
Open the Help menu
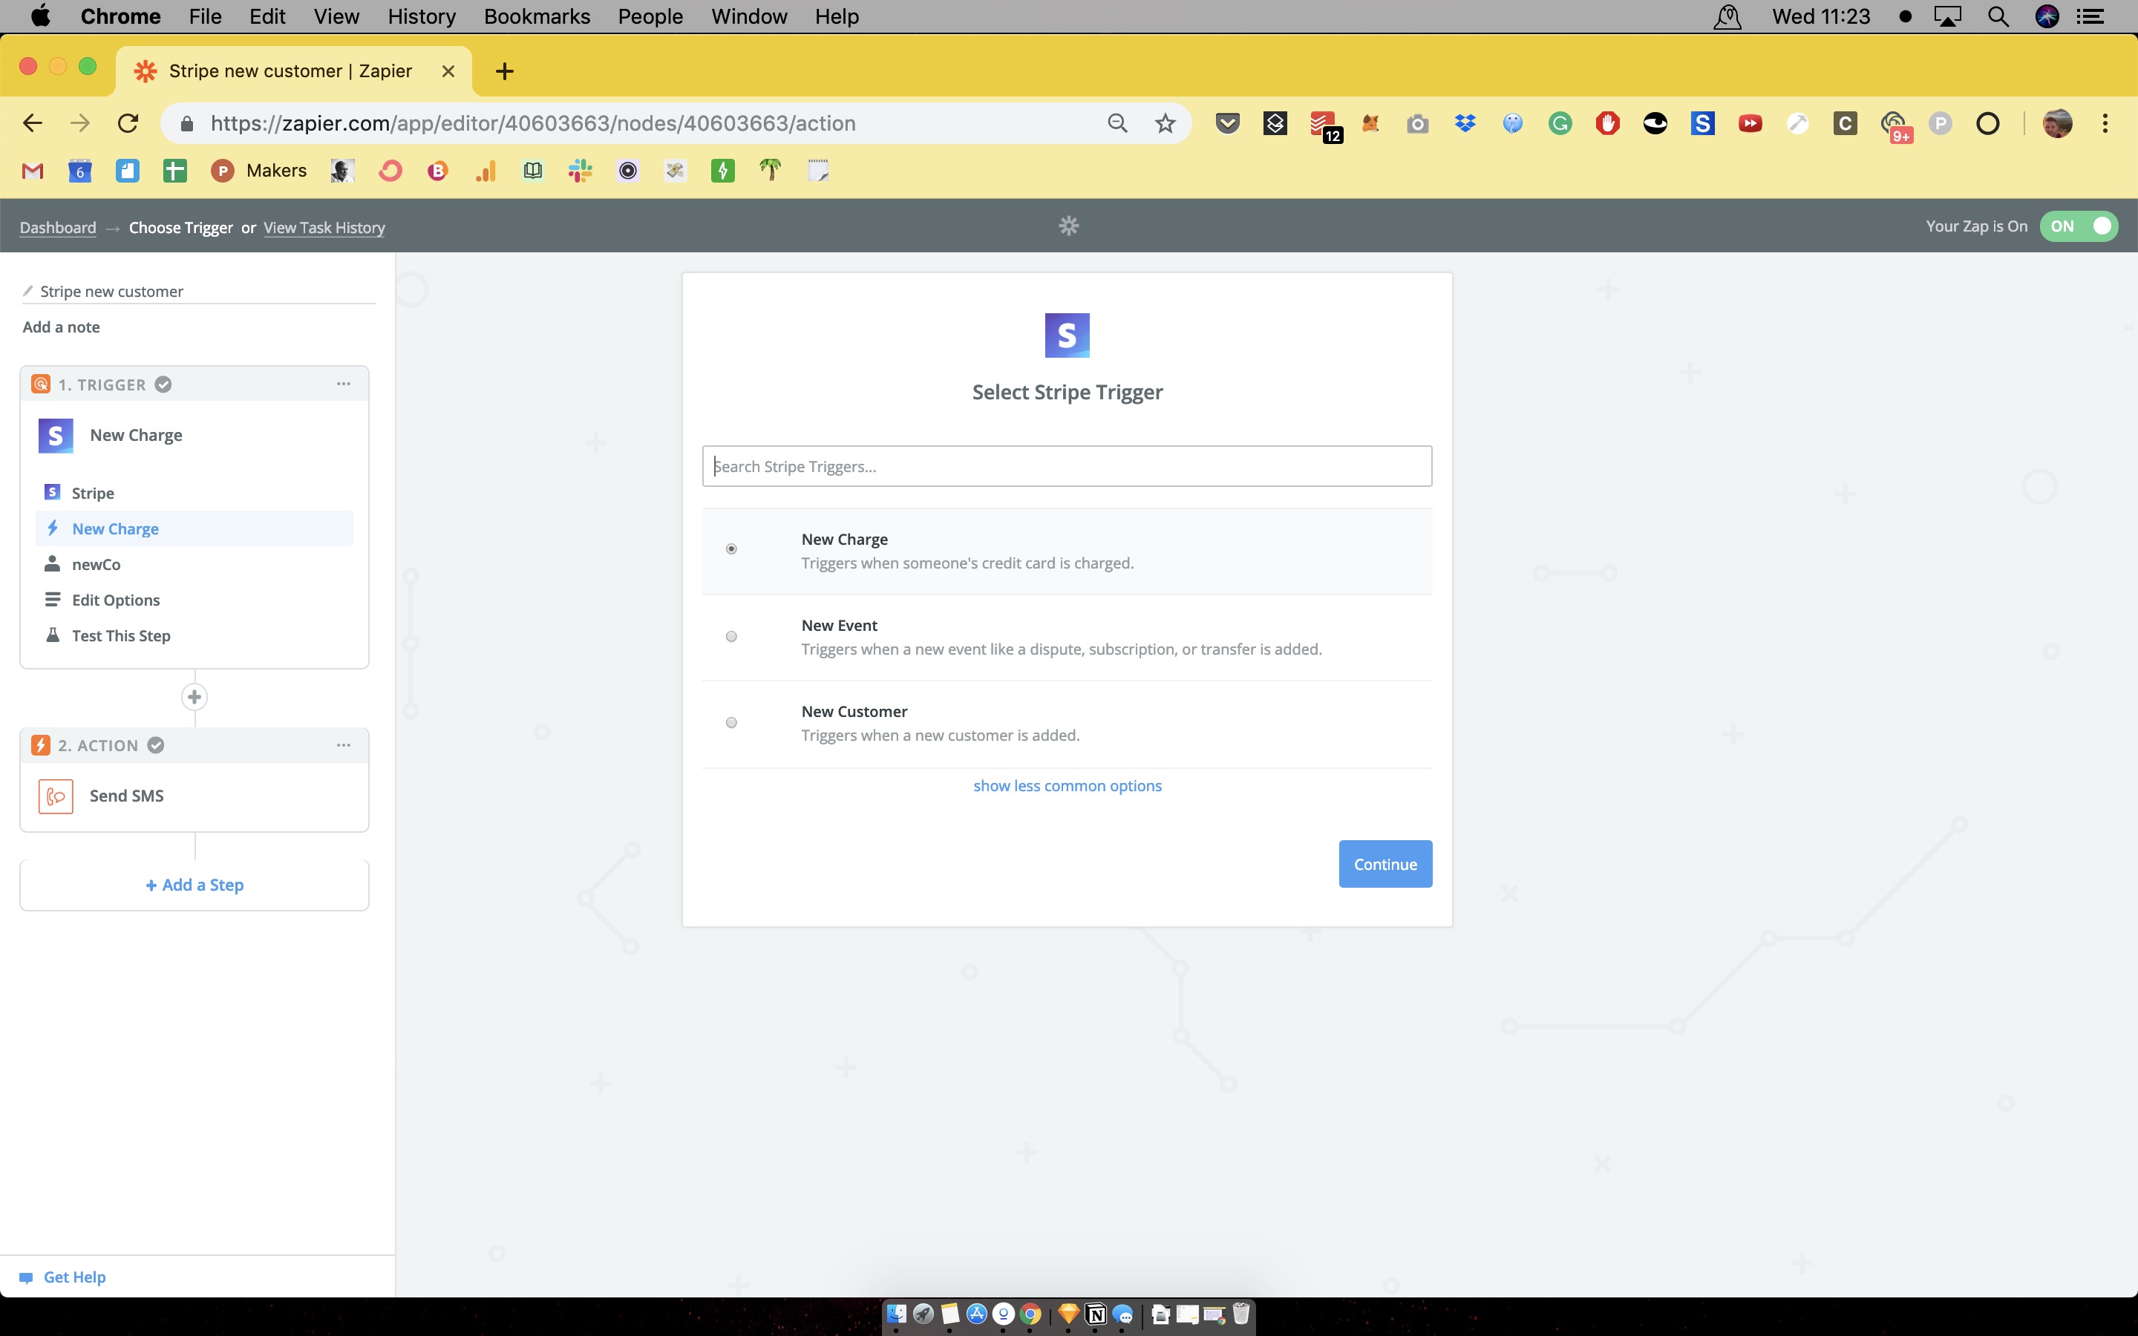[836, 16]
